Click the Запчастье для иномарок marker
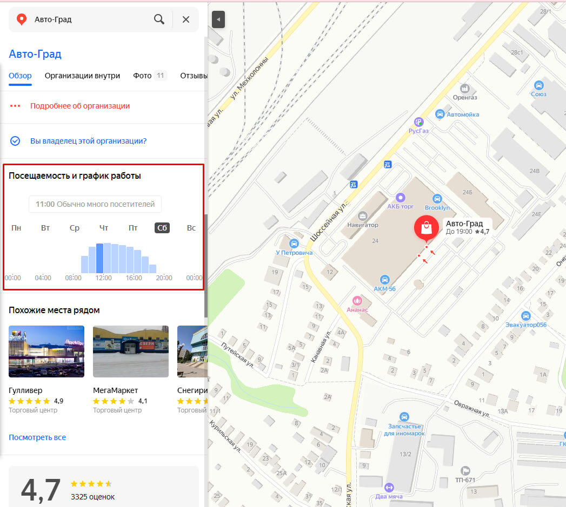Screen dimensions: 566x507 404,417
